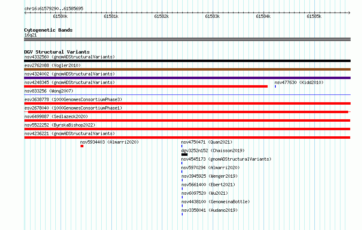
Task: Select esv3638778 (1000GenomesConsortiumPhase3) label
Action: (73, 99)
